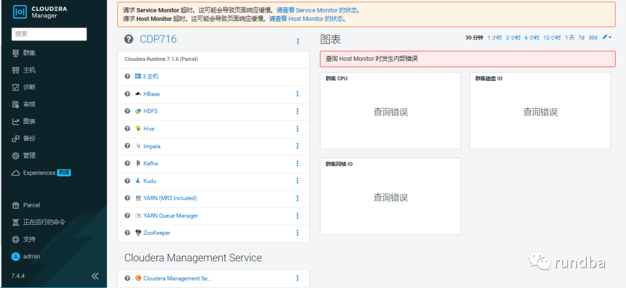Screen dimensions: 626x288
Task: Click the Experiences cloud icon
Action: tap(16, 173)
